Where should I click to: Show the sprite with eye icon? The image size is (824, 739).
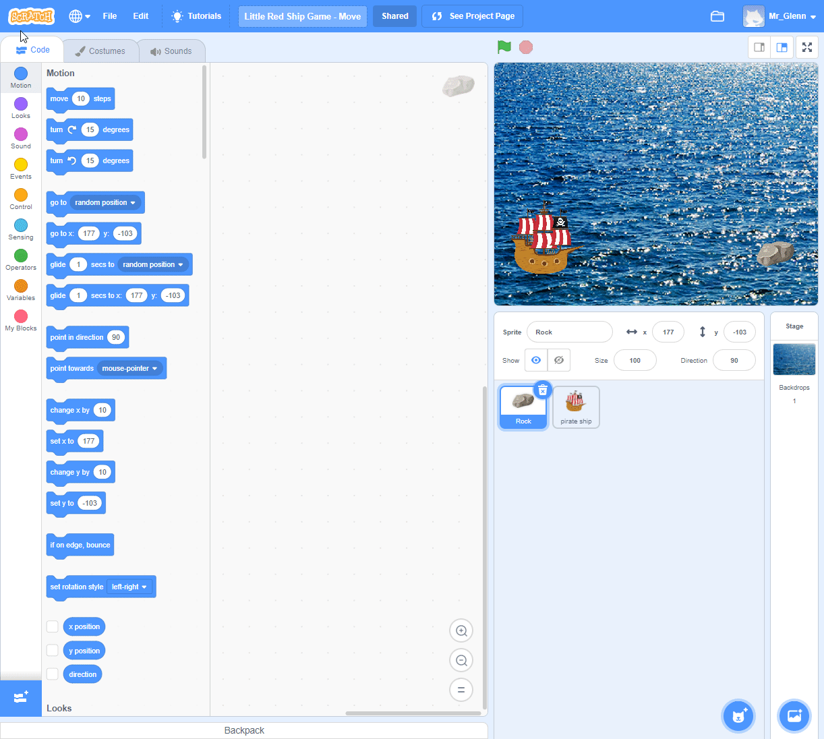[536, 361]
